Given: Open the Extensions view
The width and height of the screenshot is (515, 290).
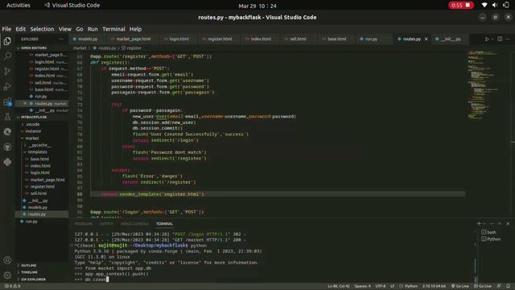Looking at the screenshot, I should (7, 102).
